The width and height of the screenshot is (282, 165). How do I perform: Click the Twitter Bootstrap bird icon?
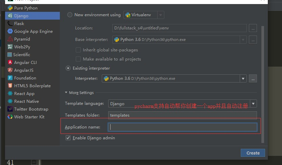10,109
